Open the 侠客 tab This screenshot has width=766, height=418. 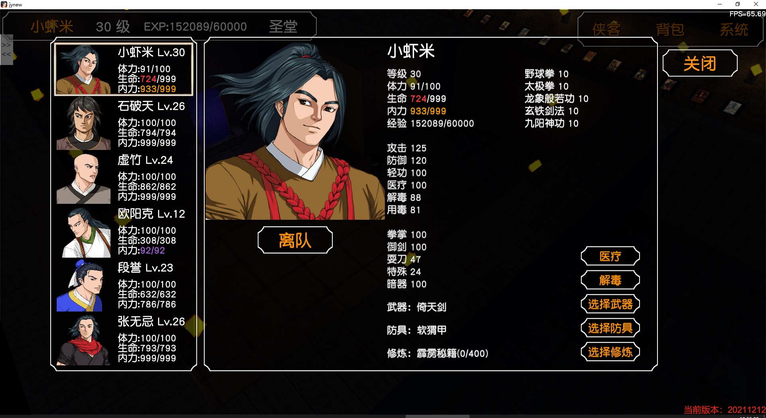tap(606, 30)
